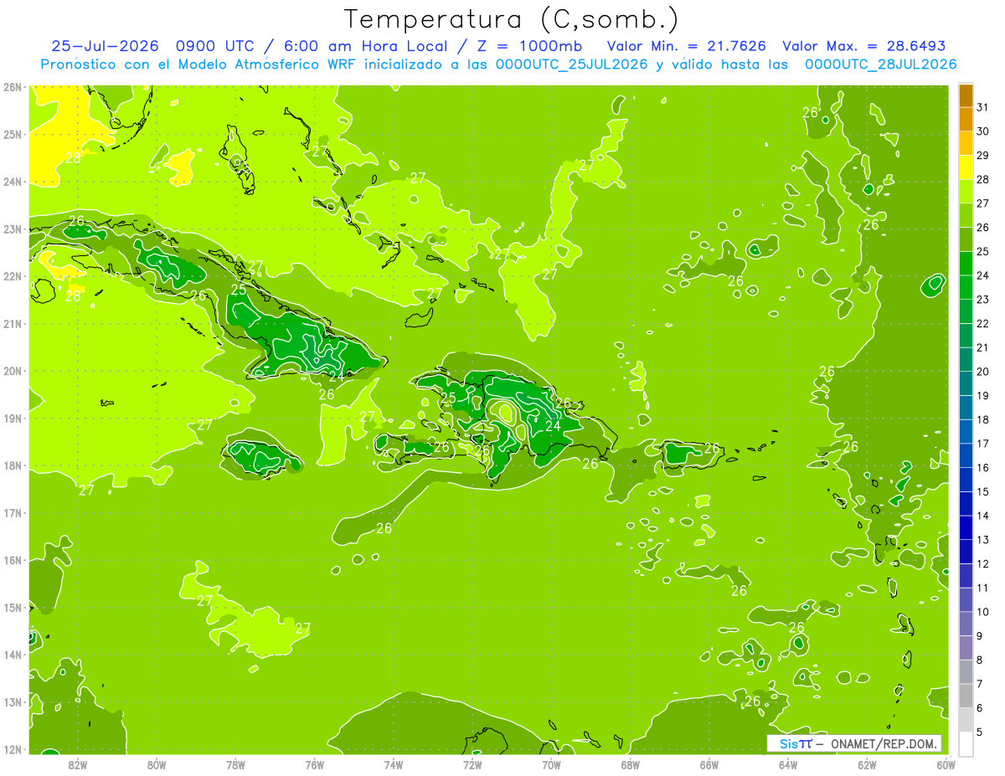The image size is (1005, 776).
Task: Pick the lime swatch between 27 and 28
Action: tap(966, 191)
